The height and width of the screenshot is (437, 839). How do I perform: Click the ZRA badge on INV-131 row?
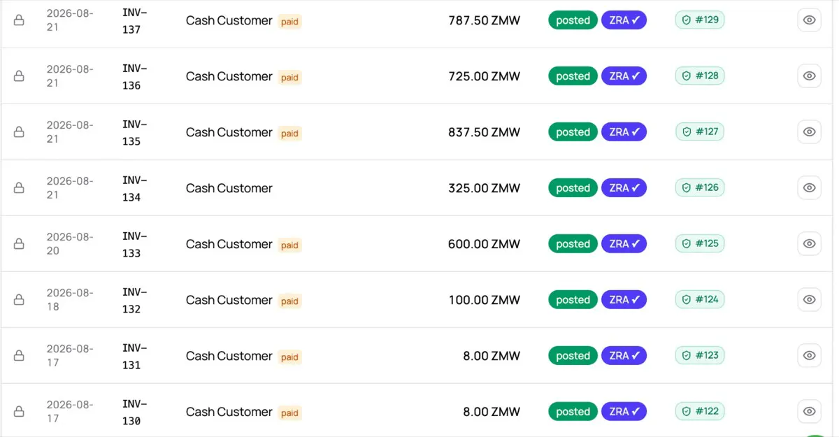click(624, 356)
